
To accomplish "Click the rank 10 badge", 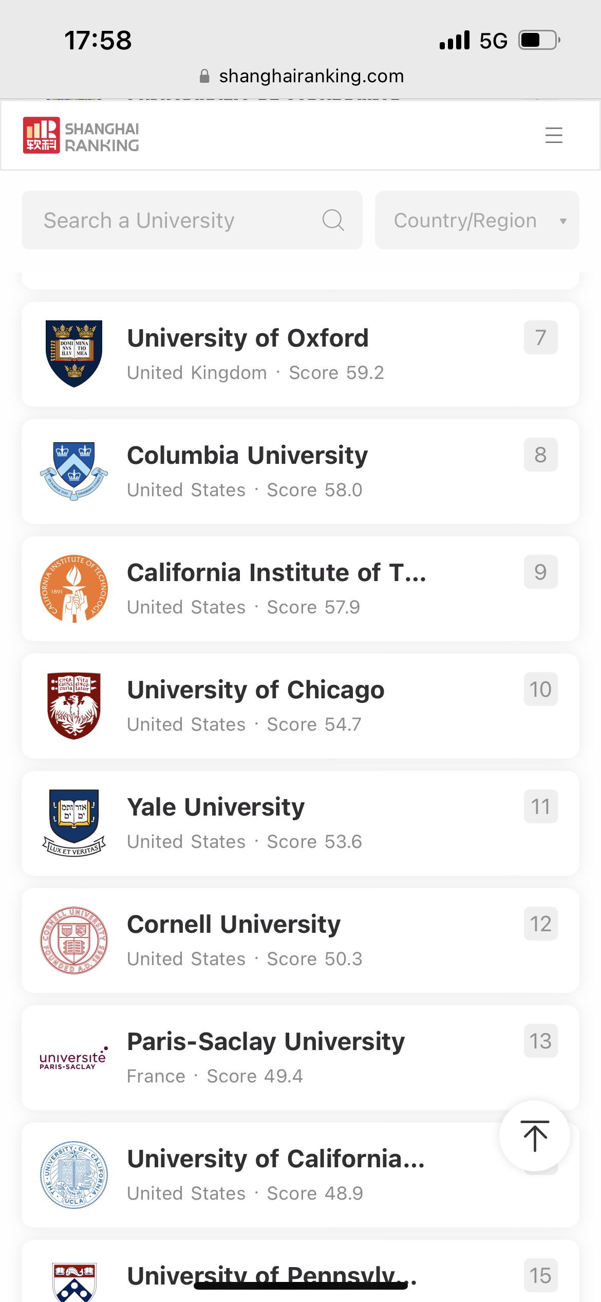I will [x=540, y=689].
